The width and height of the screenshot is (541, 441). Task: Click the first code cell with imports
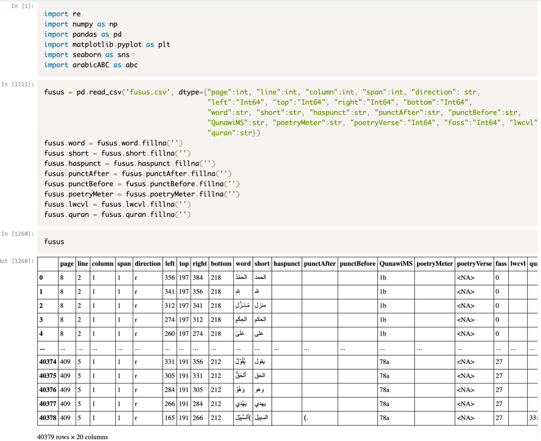pos(287,39)
